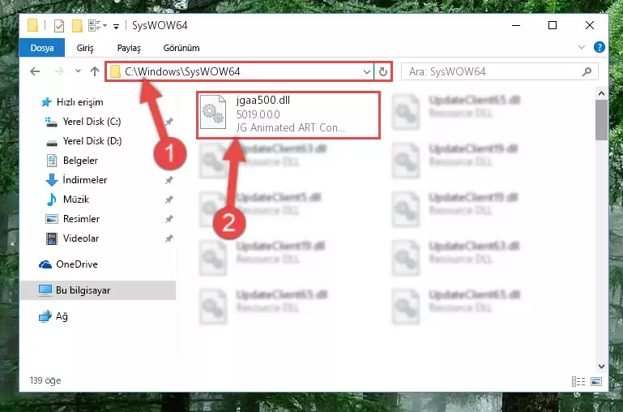Click the pin icon beside İndirmeler
Screen dimensions: 623x412
click(169, 180)
